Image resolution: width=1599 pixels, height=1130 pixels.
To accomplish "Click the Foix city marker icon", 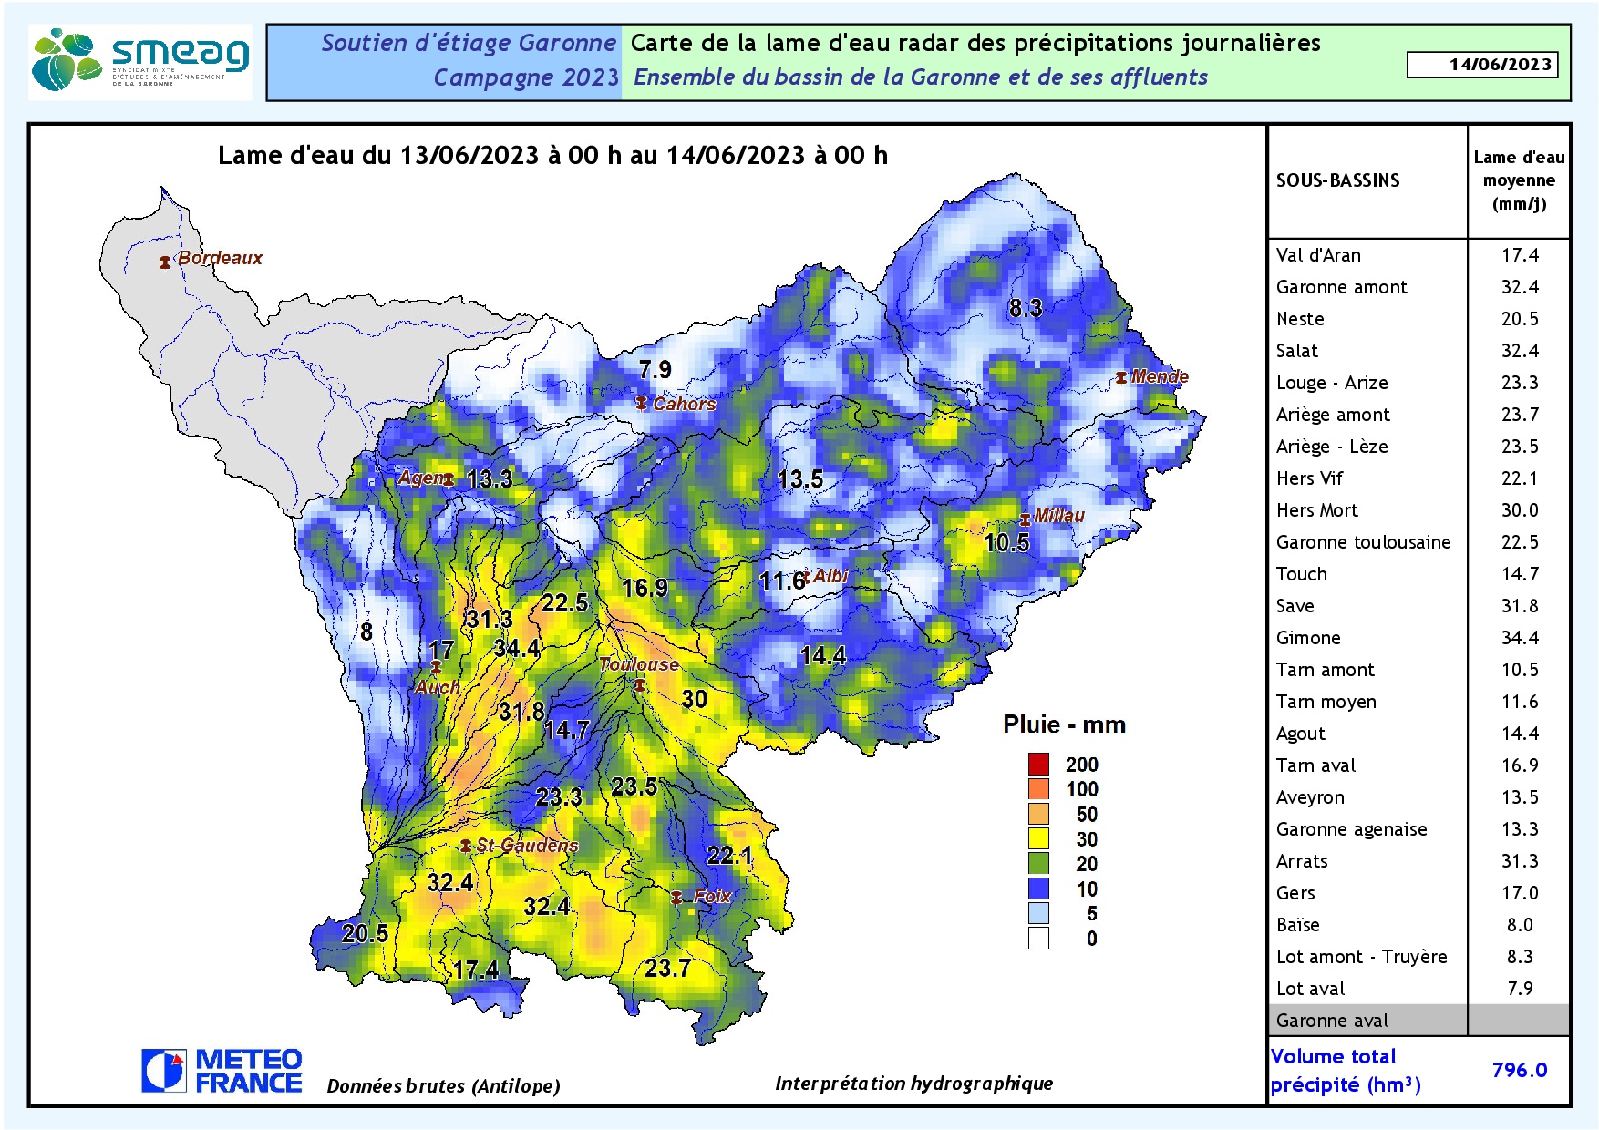I will [x=676, y=898].
